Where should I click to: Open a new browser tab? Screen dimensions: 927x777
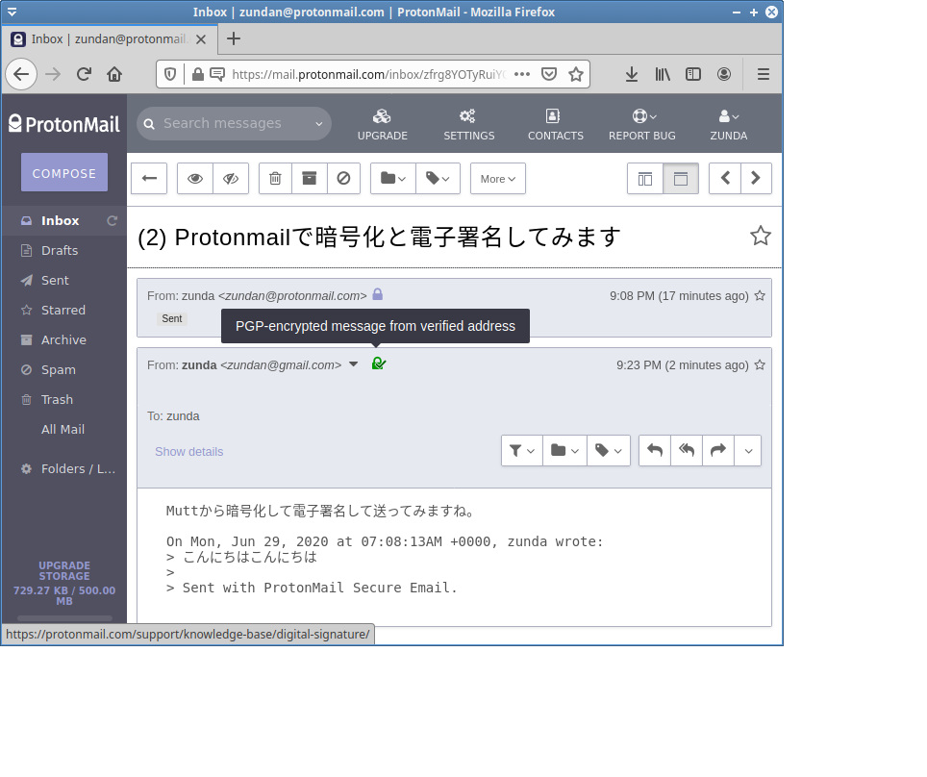pyautogui.click(x=234, y=39)
